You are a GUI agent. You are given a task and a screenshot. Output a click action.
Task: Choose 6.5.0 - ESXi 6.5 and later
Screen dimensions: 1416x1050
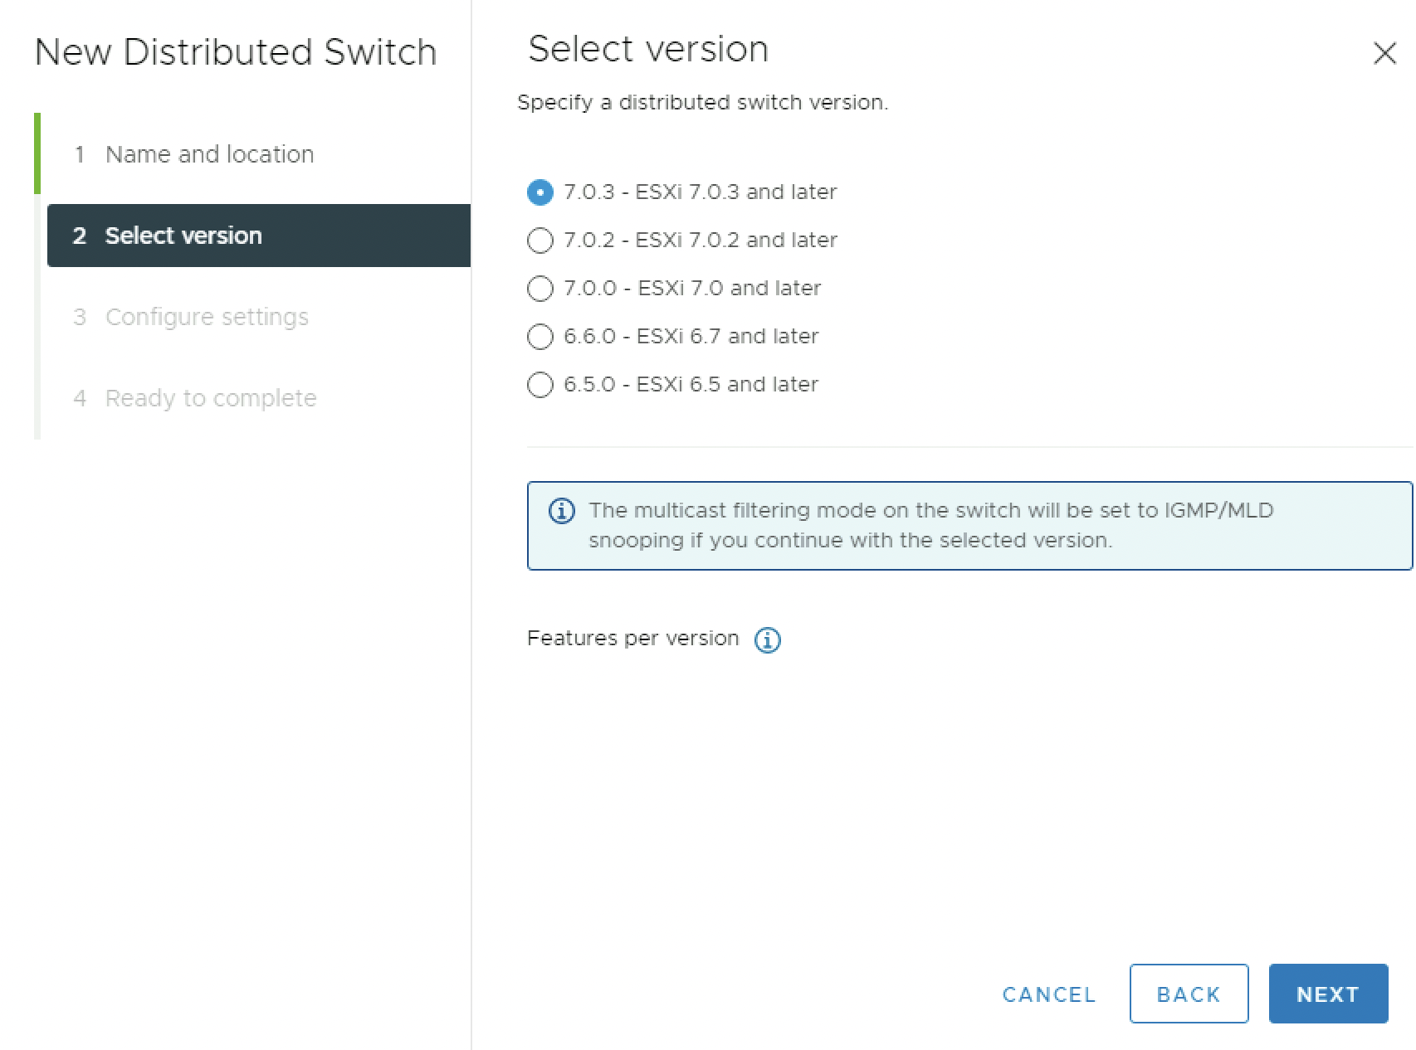[x=540, y=385]
